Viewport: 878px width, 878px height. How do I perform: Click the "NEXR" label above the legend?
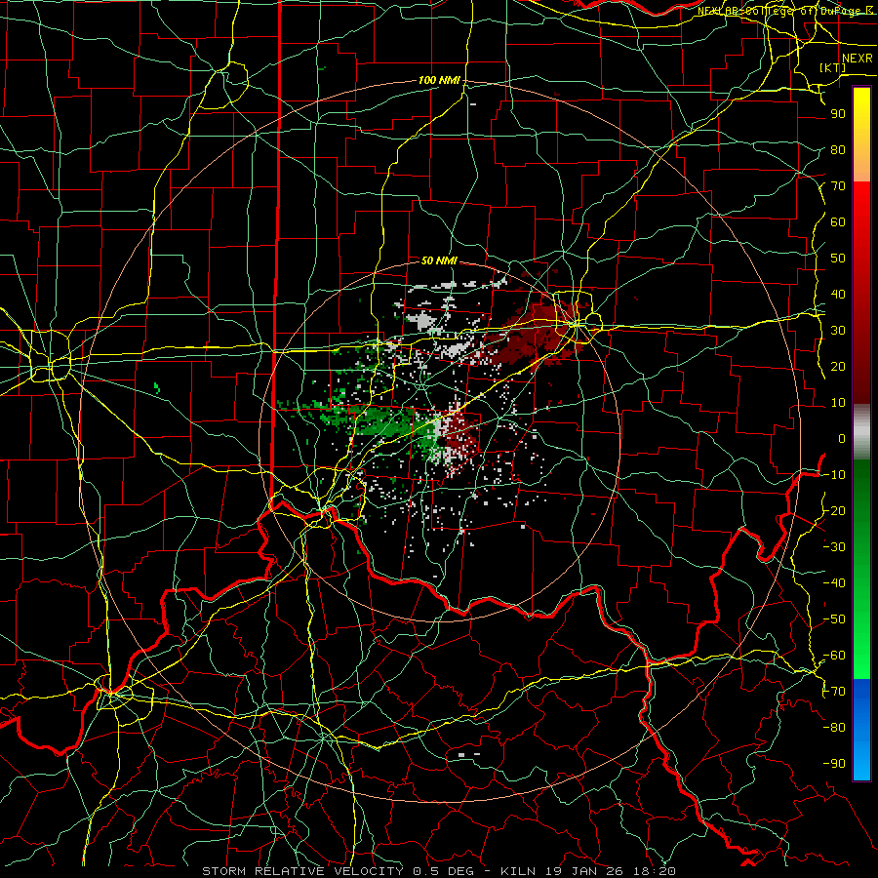pyautogui.click(x=858, y=59)
